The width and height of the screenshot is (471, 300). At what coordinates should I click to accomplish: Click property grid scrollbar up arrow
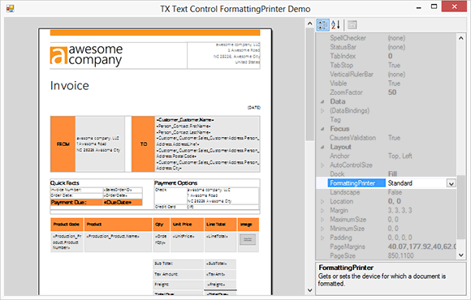461,38
